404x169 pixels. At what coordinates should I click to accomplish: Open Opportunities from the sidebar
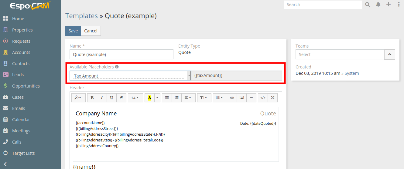point(26,86)
